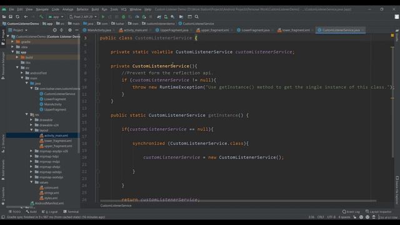This screenshot has width=400, height=225.
Task: Click the user avatar icon at top right
Action: click(397, 17)
